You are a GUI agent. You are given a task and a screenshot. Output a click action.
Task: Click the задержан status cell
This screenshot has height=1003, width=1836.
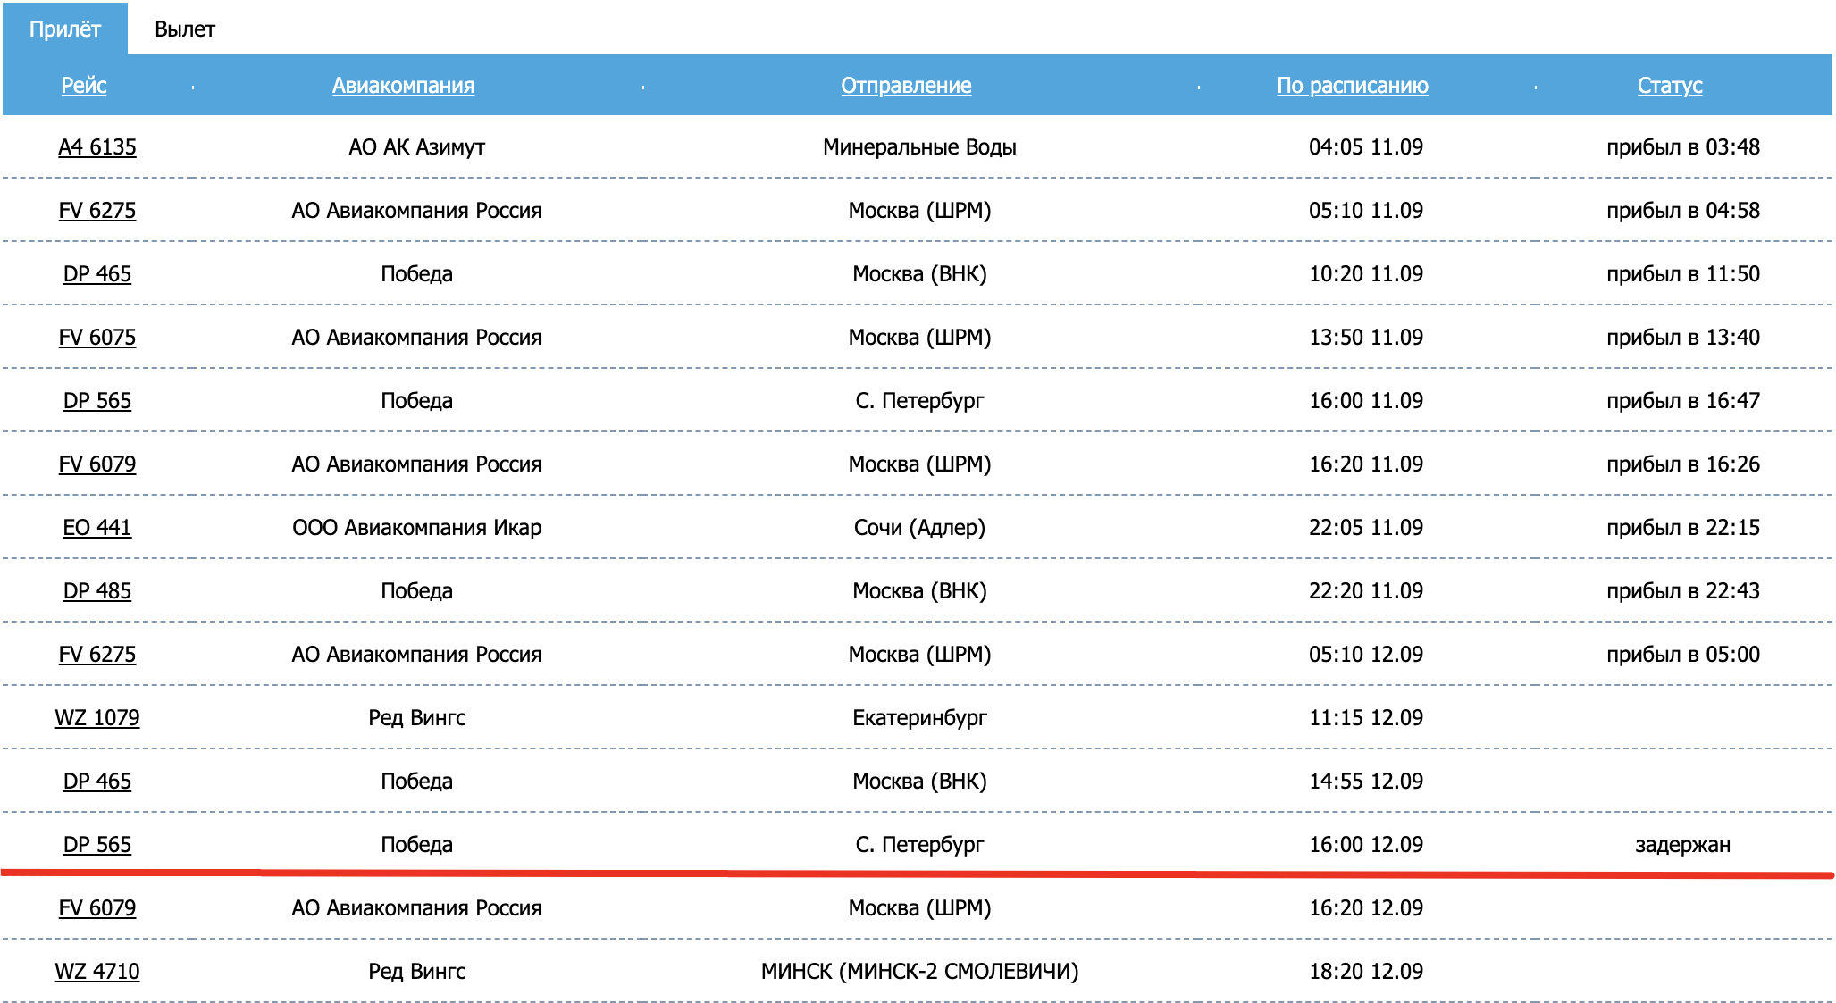(x=1682, y=845)
